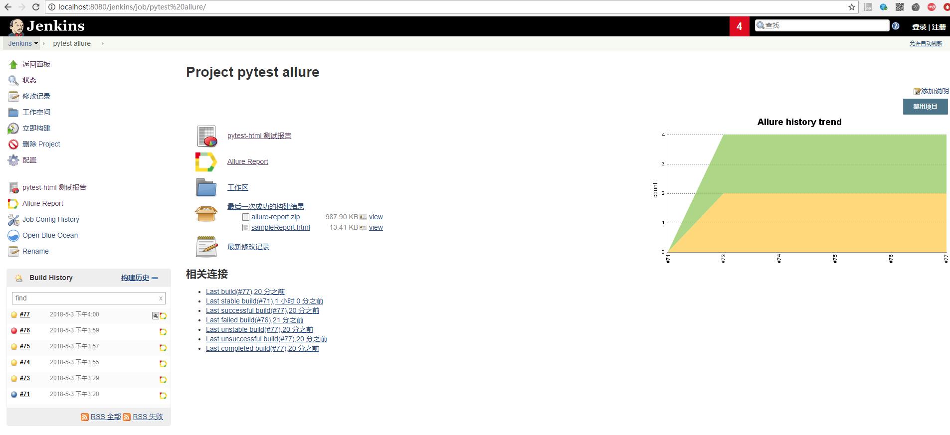Open stable build #71
950x435 pixels.
click(25, 394)
